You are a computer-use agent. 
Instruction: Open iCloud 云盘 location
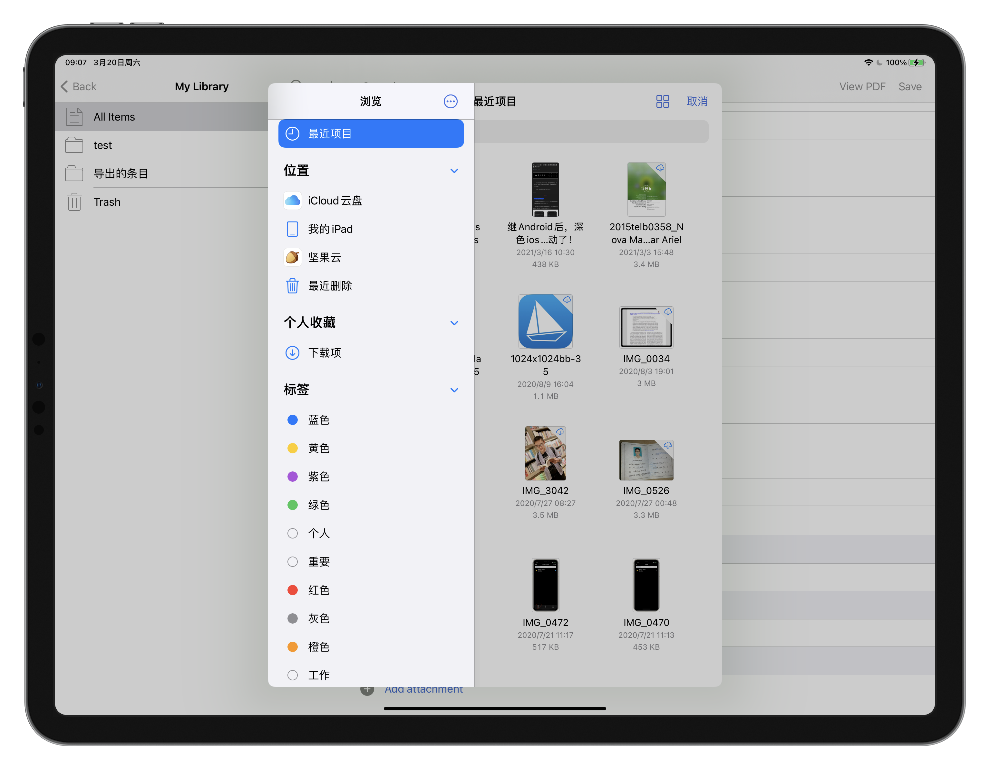tap(371, 201)
